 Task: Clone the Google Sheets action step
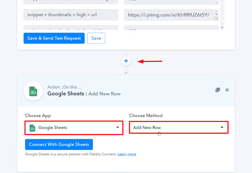click(218, 90)
